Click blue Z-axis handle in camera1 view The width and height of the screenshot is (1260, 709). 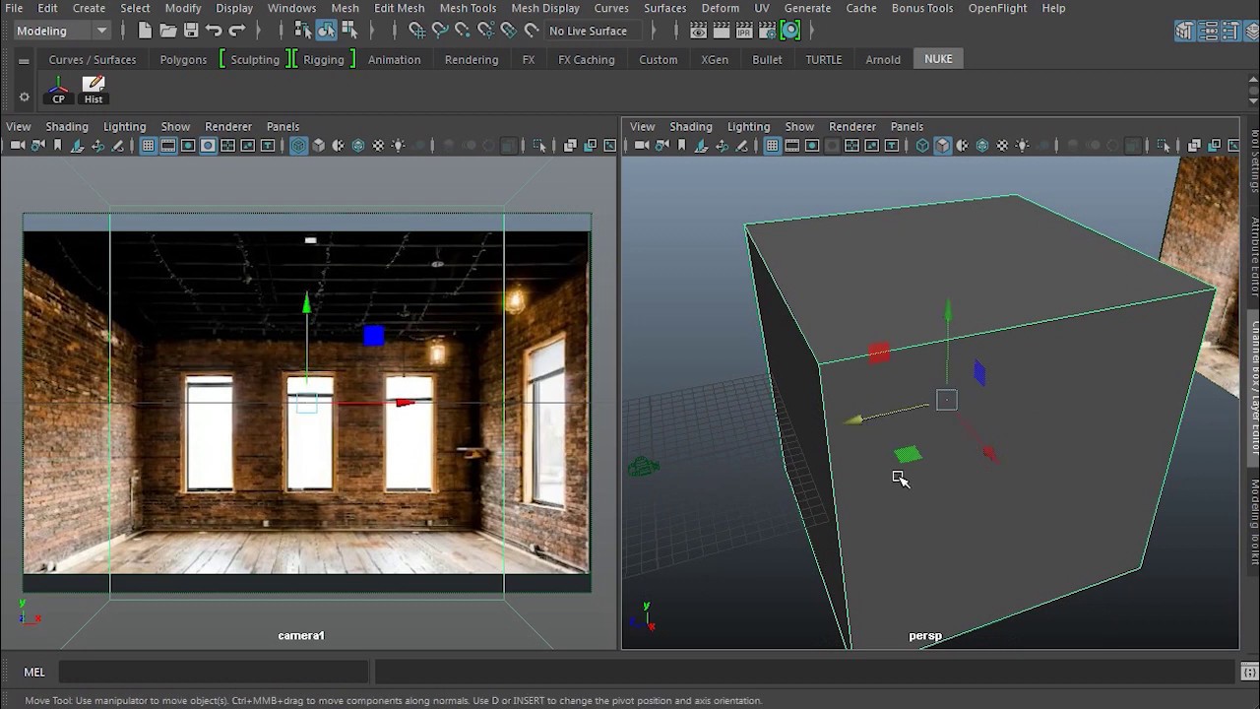373,337
